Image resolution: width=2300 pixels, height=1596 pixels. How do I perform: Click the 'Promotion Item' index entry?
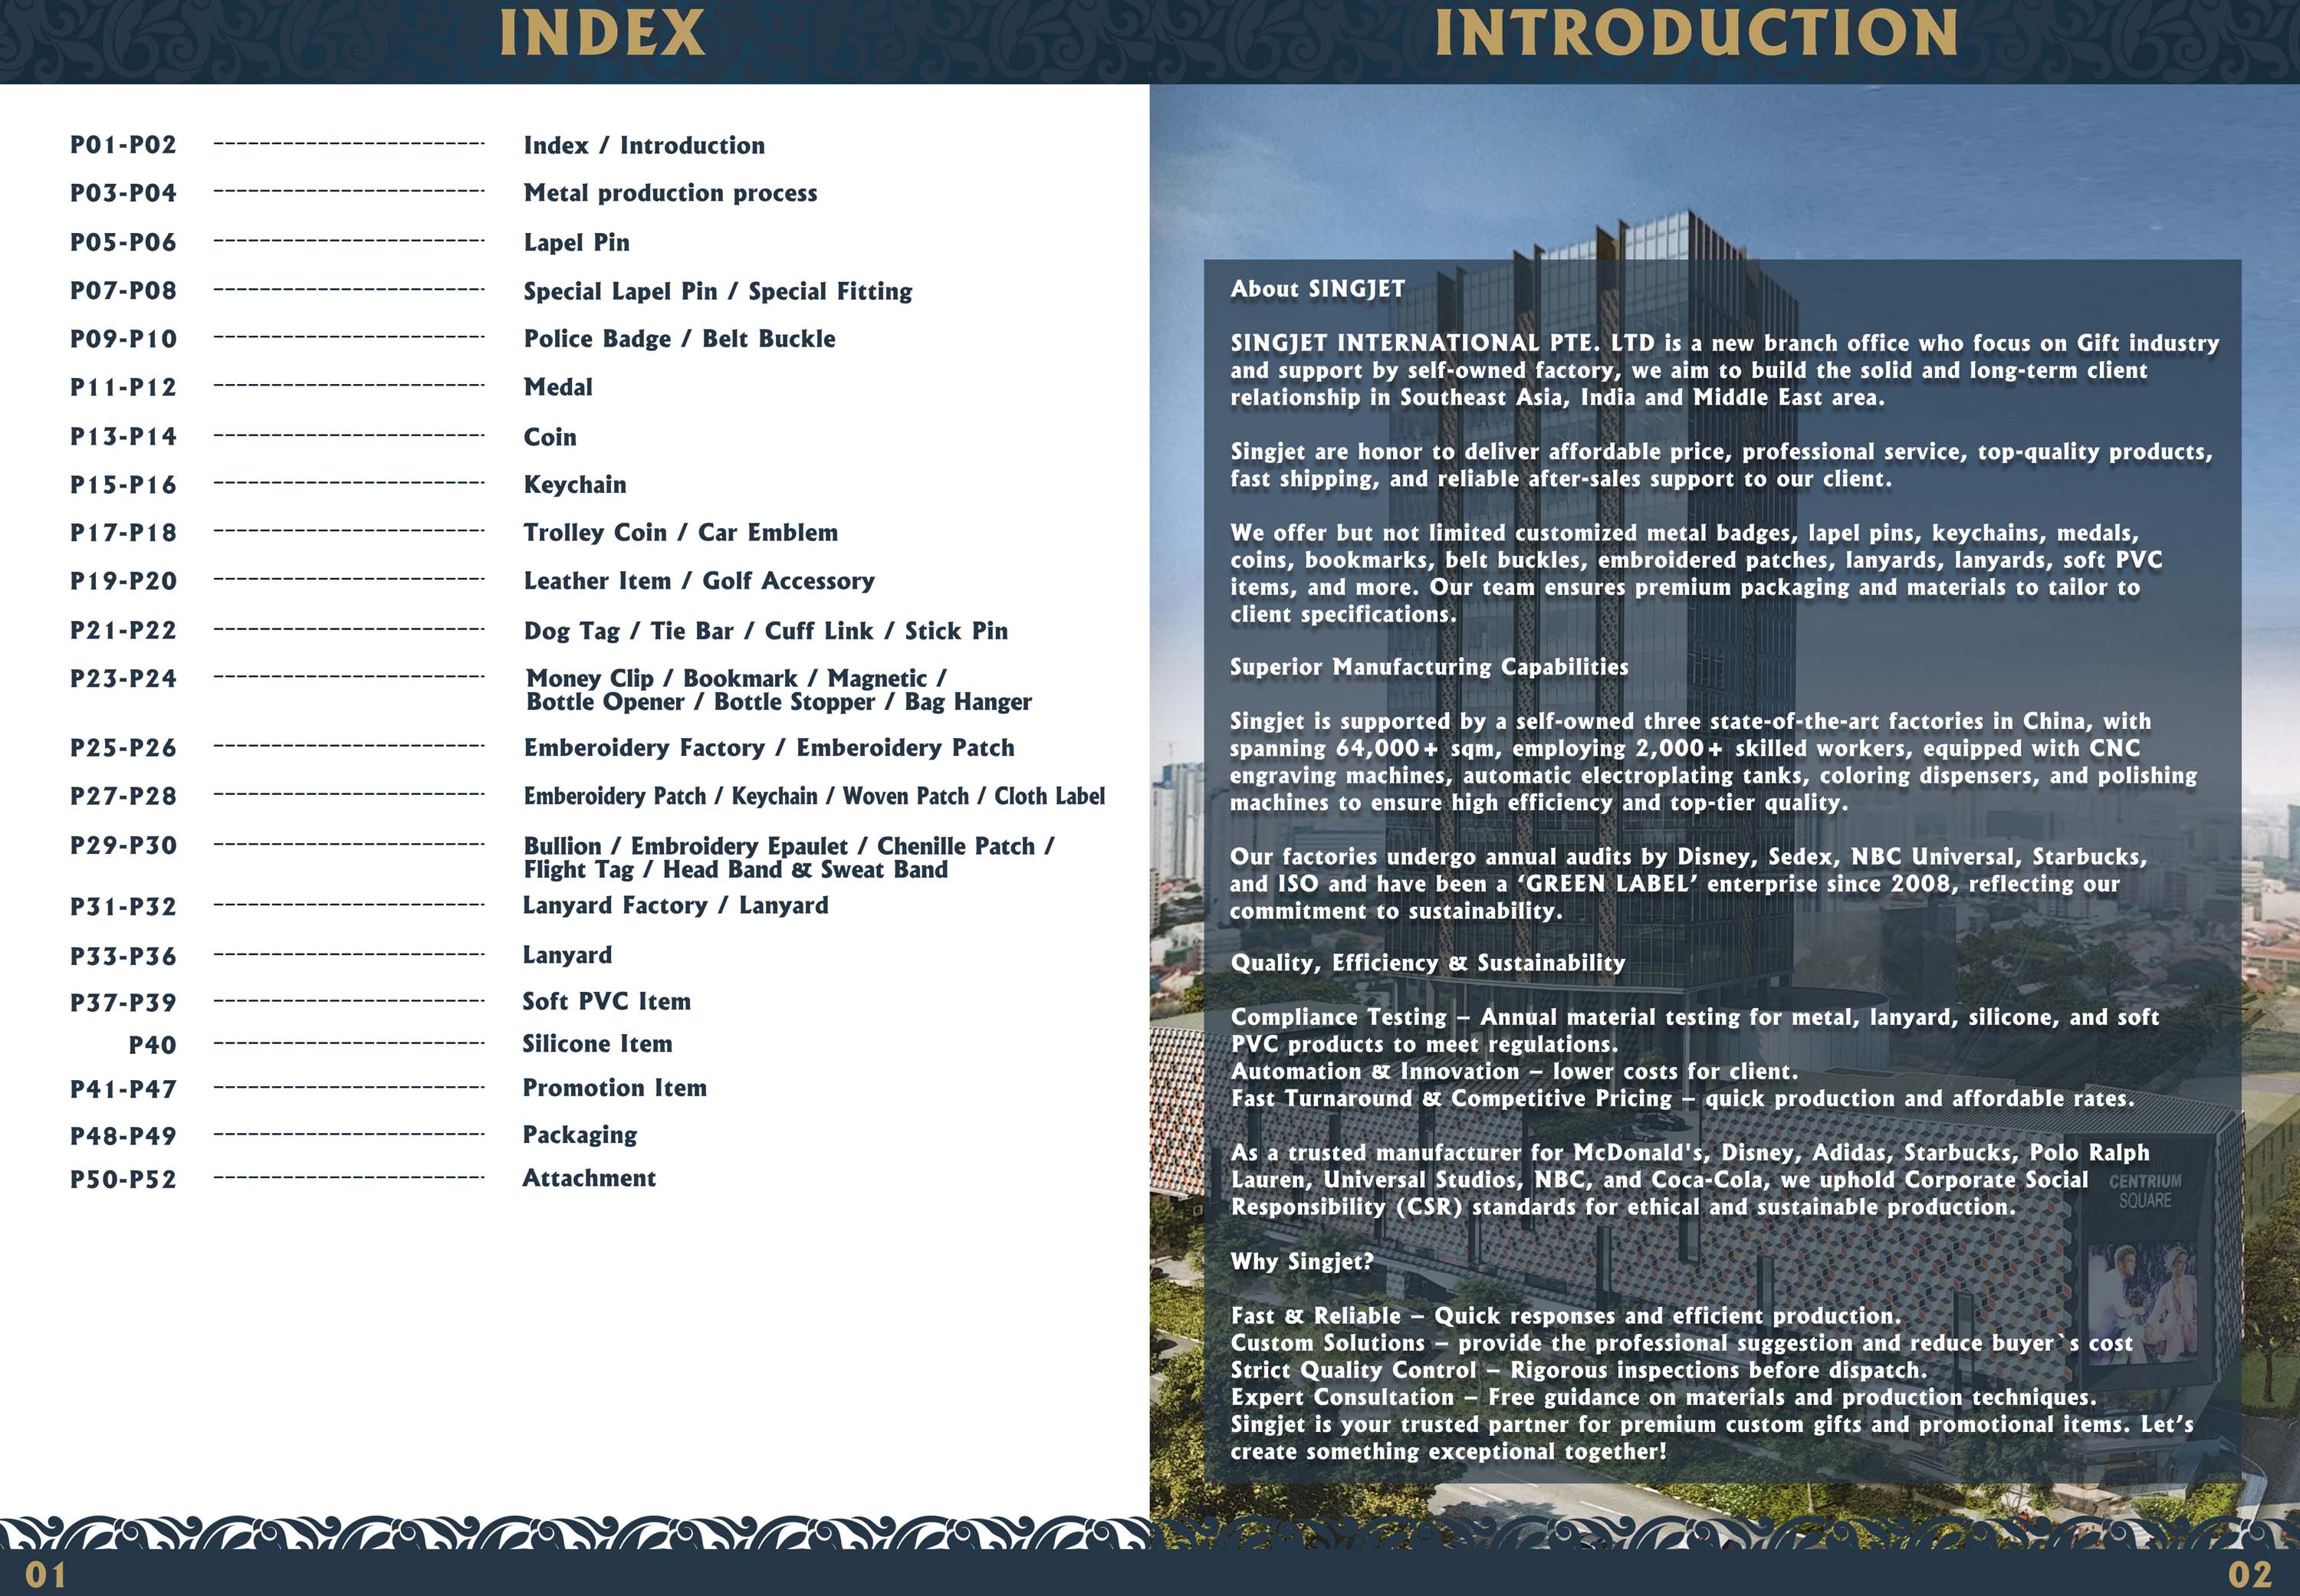614,1088
